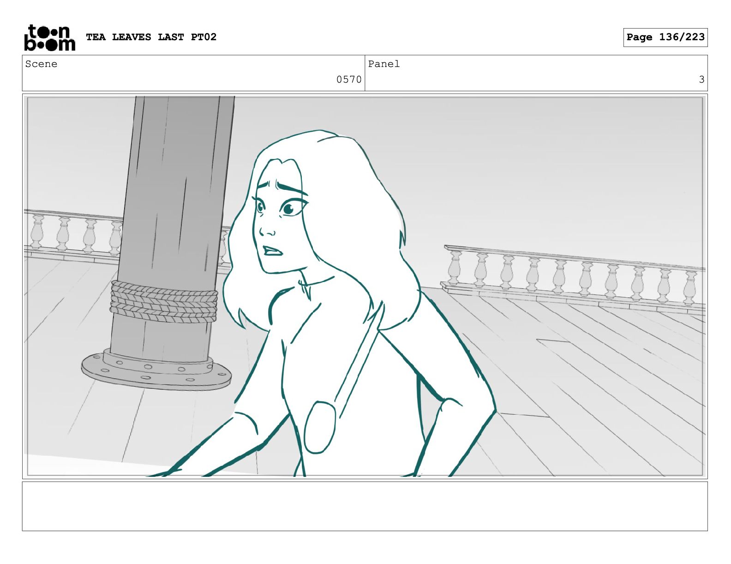
Task: Select panel number '3'
Action: [x=701, y=79]
